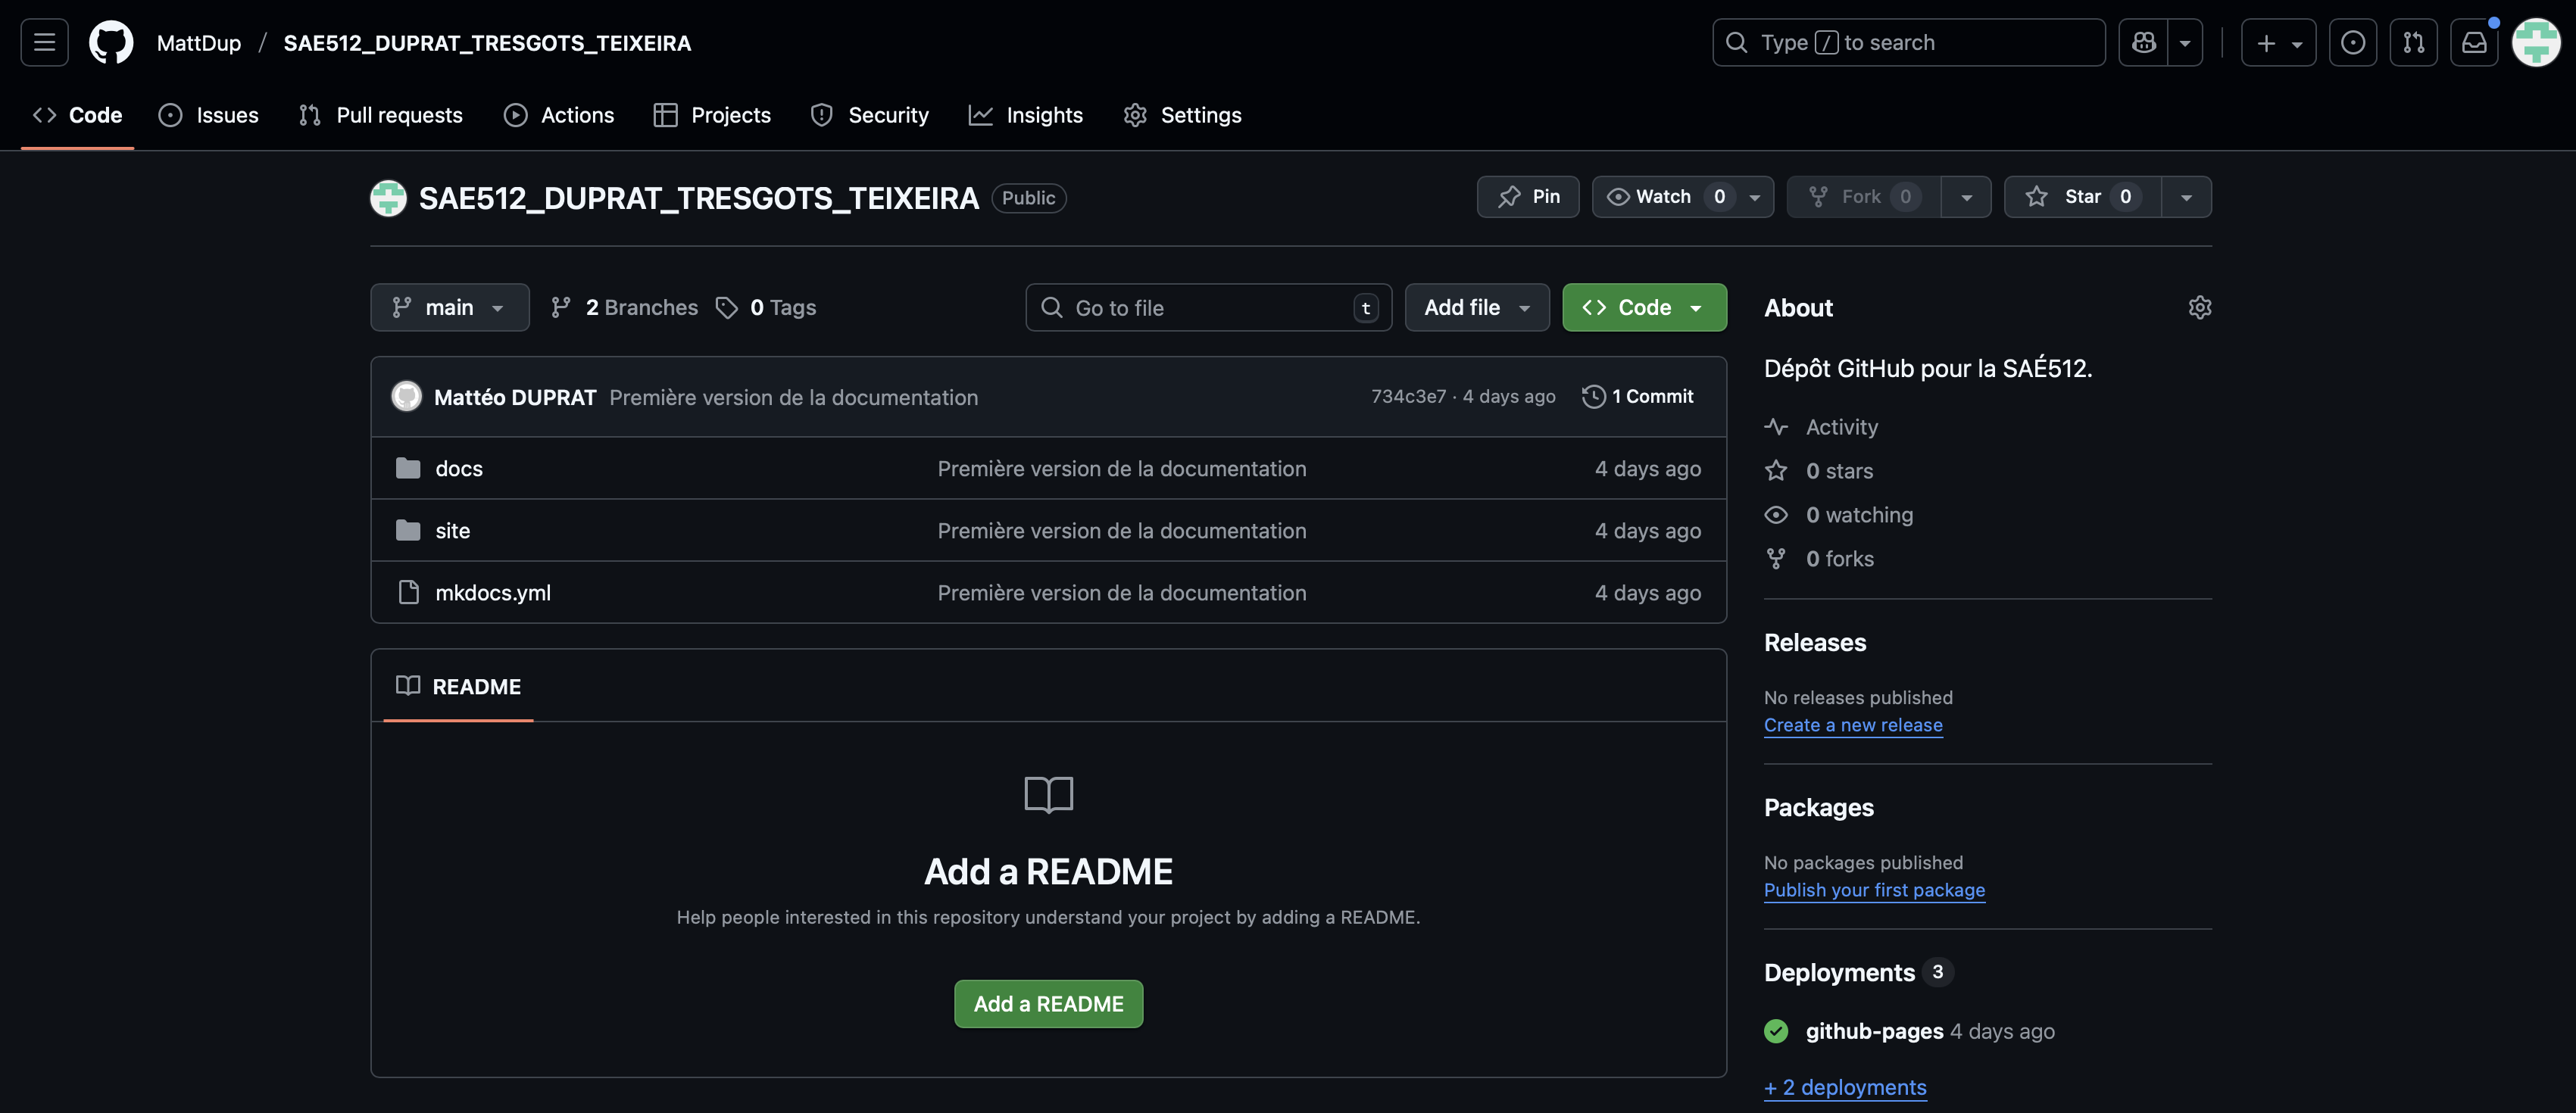Image resolution: width=2576 pixels, height=1113 pixels.
Task: Open the About section settings gear
Action: pos(2199,307)
